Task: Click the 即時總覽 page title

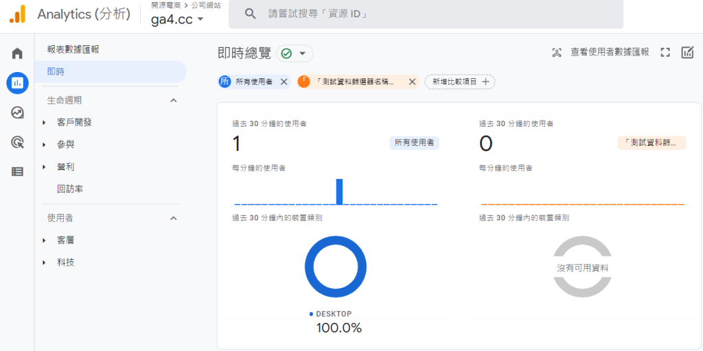Action: coord(244,53)
